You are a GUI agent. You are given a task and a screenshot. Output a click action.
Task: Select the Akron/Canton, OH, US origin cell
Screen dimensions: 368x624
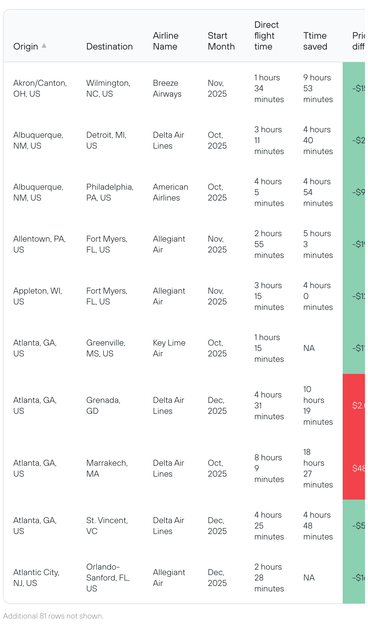pyautogui.click(x=40, y=88)
